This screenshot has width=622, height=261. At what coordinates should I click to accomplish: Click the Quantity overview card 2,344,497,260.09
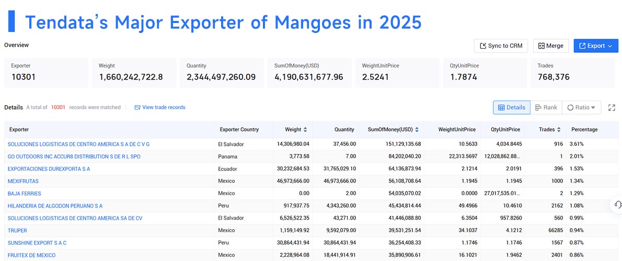click(x=222, y=73)
